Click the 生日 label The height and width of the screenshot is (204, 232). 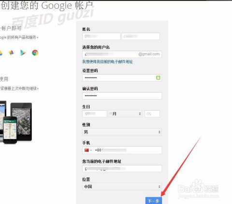[x=86, y=107]
